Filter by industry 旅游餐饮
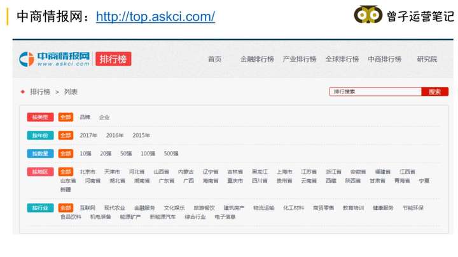 tap(204, 208)
